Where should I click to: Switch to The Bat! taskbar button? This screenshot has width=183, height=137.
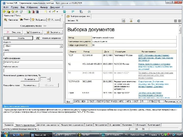(88, 135)
